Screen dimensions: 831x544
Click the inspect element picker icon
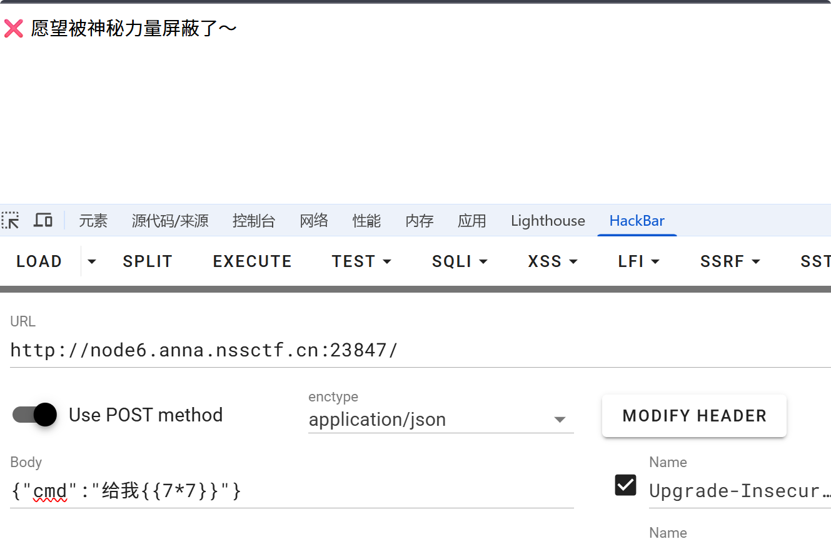(11, 220)
